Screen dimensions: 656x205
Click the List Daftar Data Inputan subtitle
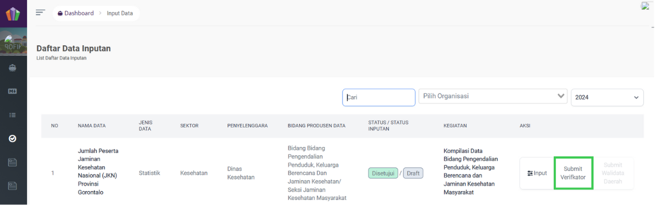(x=61, y=58)
